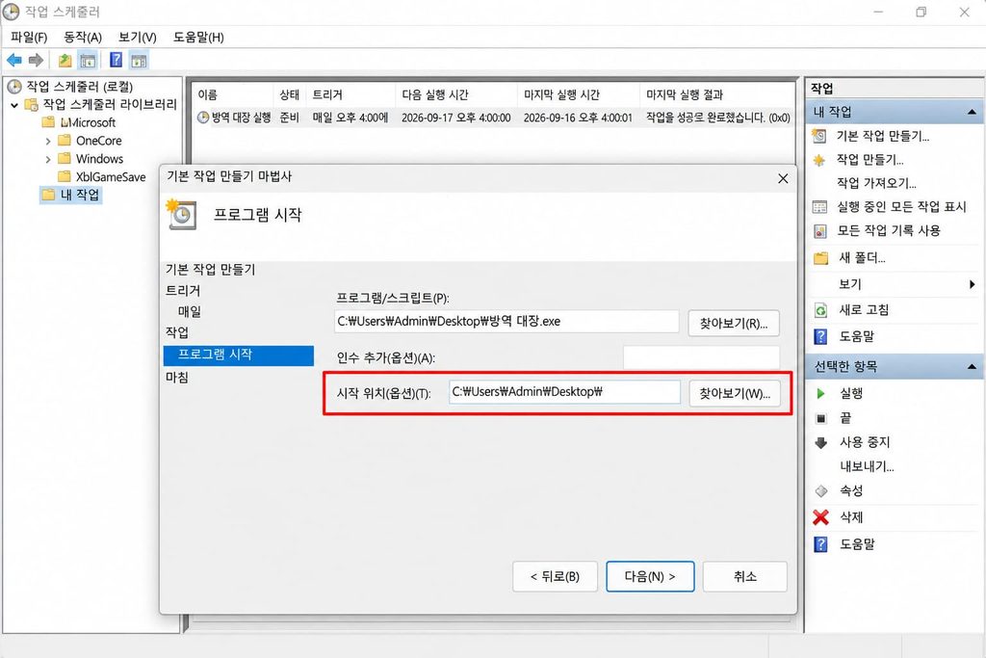Click the 취소 button in wizard
The image size is (986, 658).
point(745,576)
